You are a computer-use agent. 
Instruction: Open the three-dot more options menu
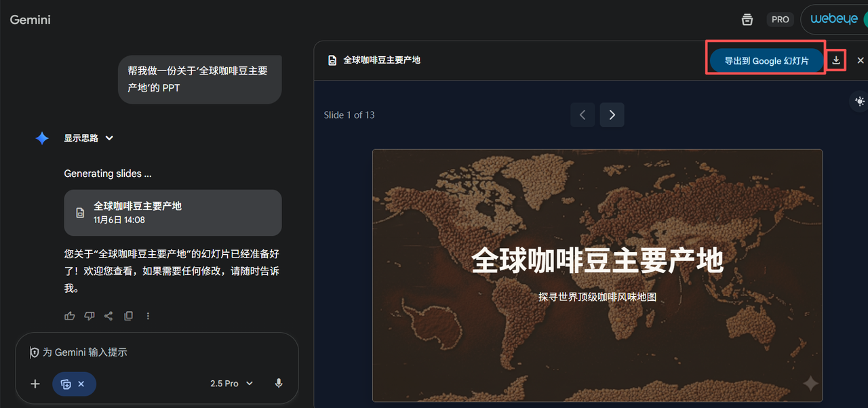pos(148,316)
